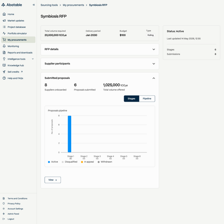The image size is (224, 224).
Task: Click the Sell credits link
Action: click(x=13, y=72)
